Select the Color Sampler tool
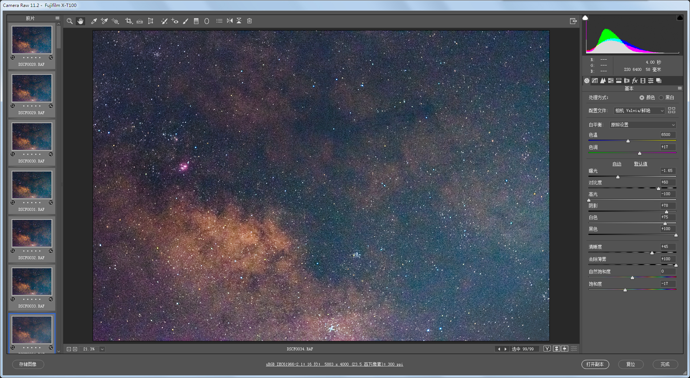The height and width of the screenshot is (378, 690). [x=104, y=21]
